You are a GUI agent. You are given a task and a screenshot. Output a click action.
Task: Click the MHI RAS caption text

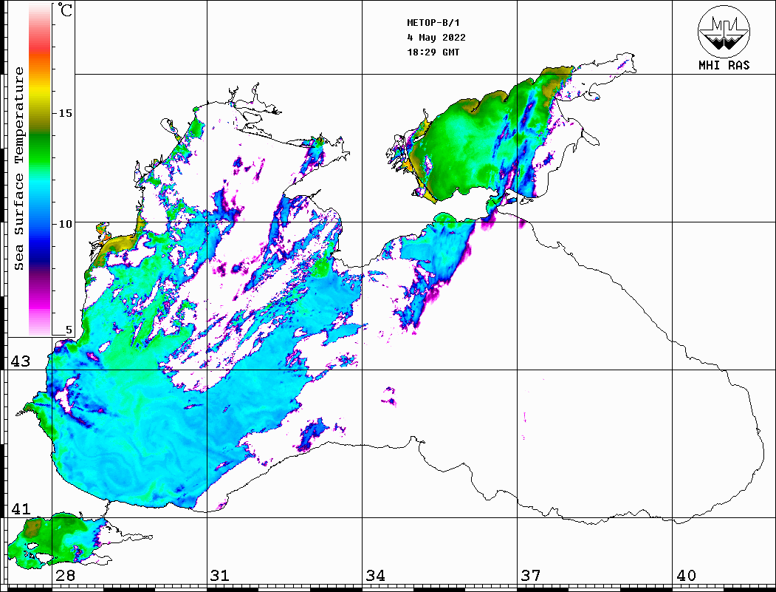tap(724, 65)
